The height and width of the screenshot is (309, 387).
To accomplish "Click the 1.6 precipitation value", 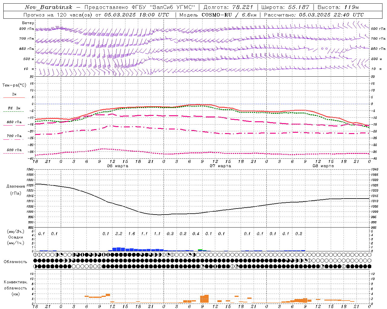I will 132,234.
